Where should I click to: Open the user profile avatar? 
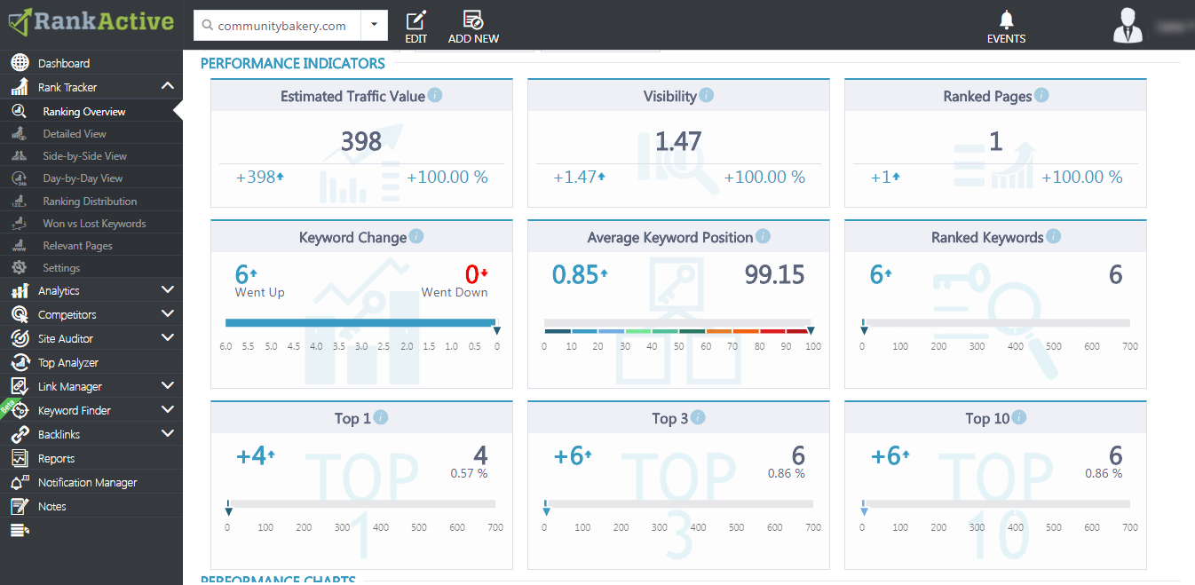1129,25
